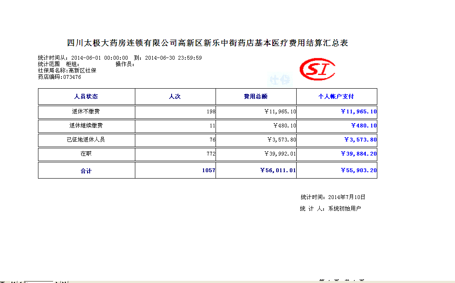Click the report title 四川太极大药房连锁有限公司…结算汇总表
Image resolution: width=455 pixels, height=283 pixels.
pos(207,43)
